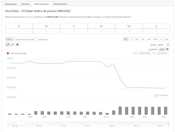The height and width of the screenshot is (132, 175).
Task: Click the 30d table header cell
Action: tap(129, 26)
